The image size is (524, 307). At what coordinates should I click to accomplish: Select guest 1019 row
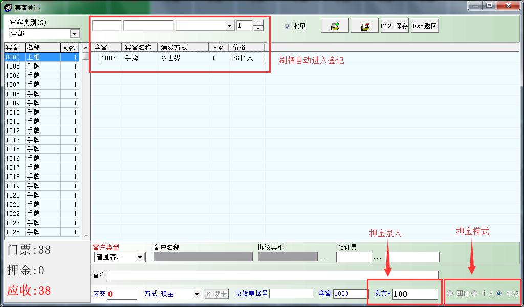[42, 186]
